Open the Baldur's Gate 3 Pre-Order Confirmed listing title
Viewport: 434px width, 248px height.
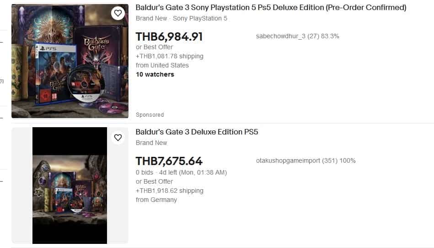click(271, 8)
